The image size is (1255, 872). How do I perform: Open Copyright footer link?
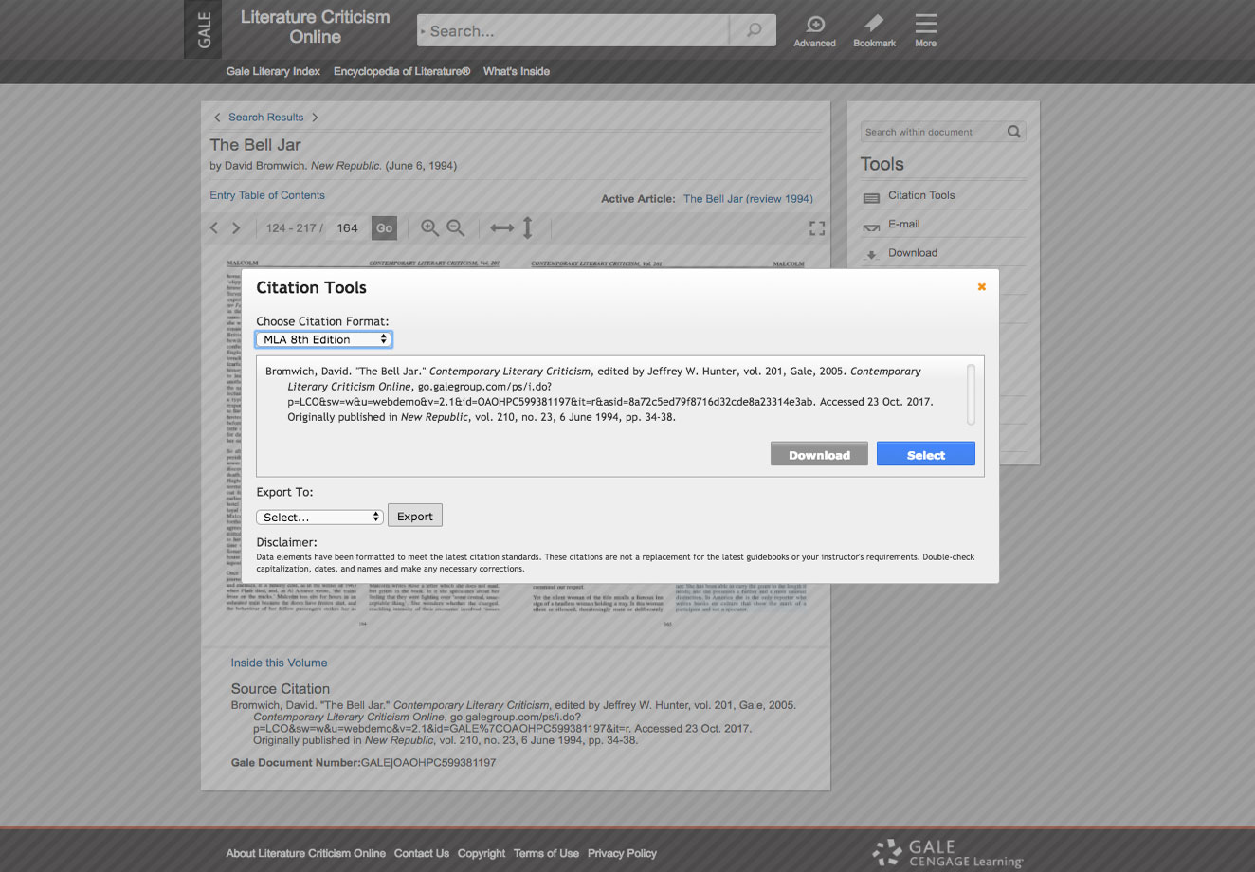482,853
